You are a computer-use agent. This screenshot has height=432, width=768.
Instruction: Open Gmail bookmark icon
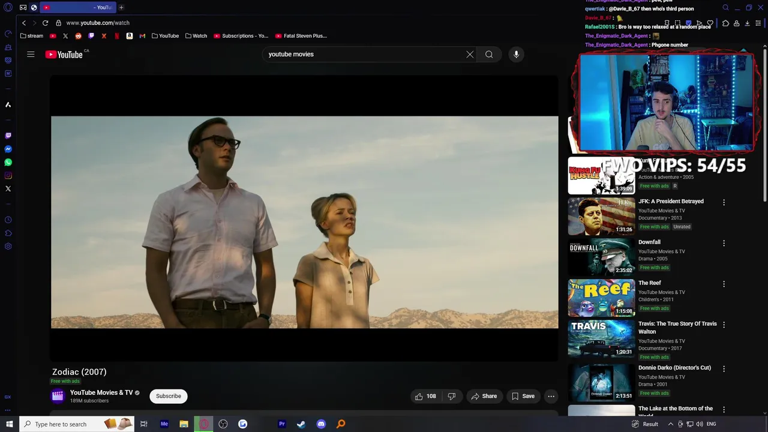[142, 36]
